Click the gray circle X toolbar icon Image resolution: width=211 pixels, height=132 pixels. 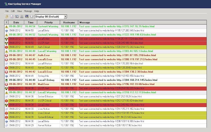32,16
